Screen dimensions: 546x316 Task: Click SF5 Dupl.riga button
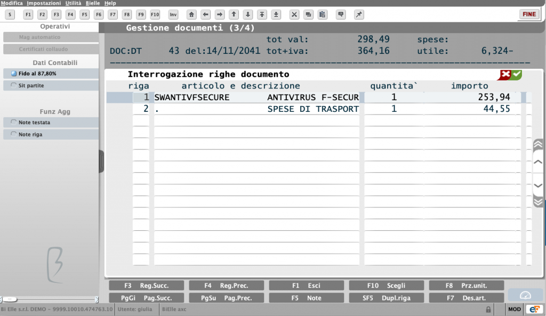[x=387, y=298]
